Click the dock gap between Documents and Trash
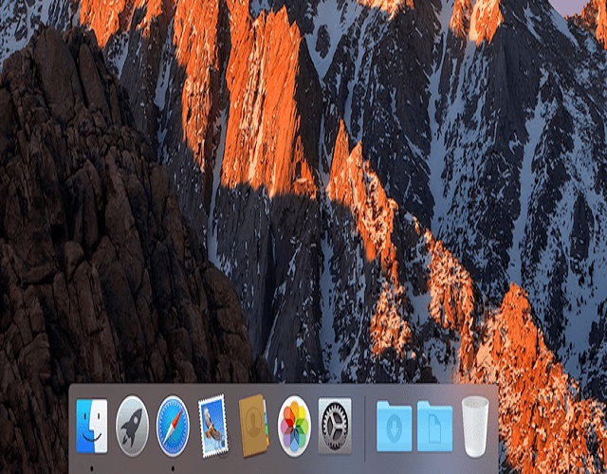The image size is (607, 474). click(456, 422)
